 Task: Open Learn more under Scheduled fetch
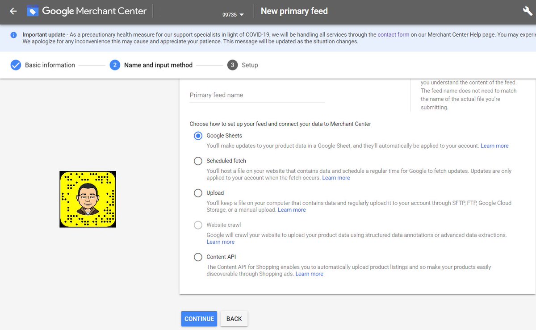click(336, 178)
